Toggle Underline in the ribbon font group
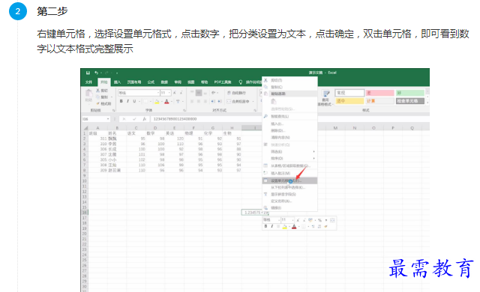Screen dimensions: 480x292 134,101
